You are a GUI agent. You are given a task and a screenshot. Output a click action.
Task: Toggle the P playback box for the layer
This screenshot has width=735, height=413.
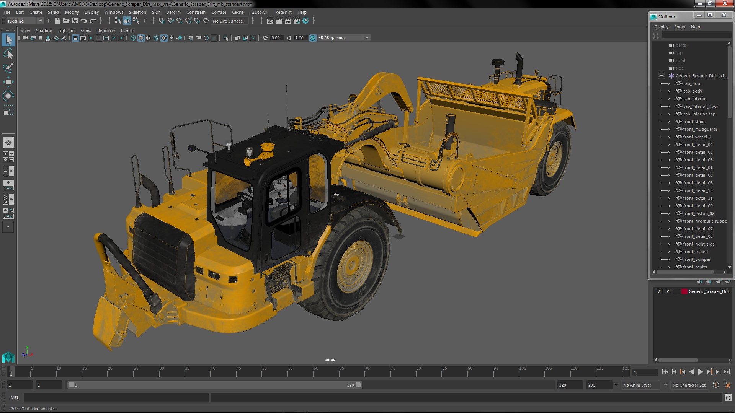tap(668, 291)
